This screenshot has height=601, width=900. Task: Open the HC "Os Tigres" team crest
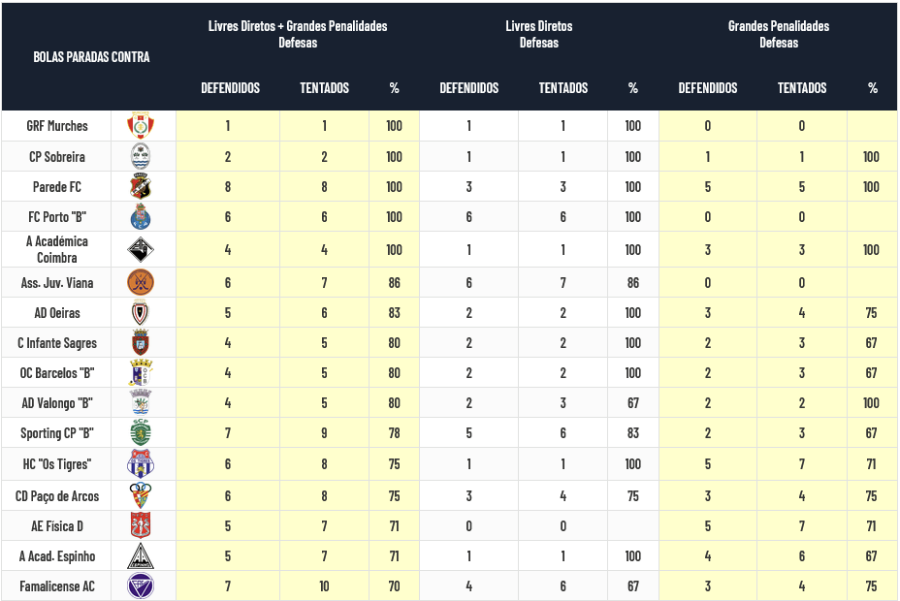tap(141, 464)
